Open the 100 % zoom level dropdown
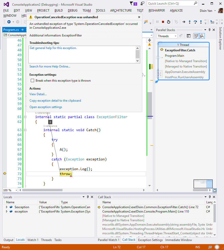Image resolution: width=224 pixels, height=250 pixels. point(16,190)
